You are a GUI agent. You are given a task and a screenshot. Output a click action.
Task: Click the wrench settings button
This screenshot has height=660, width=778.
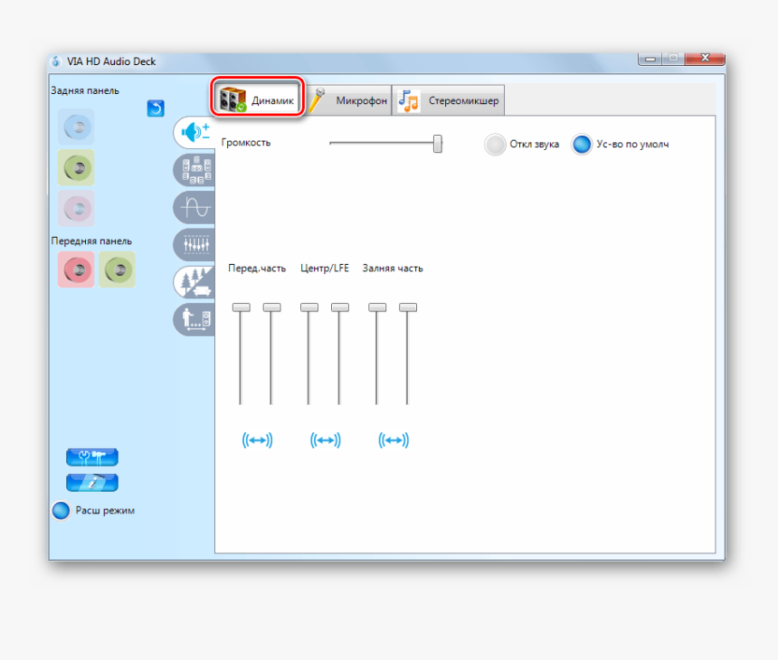click(92, 457)
